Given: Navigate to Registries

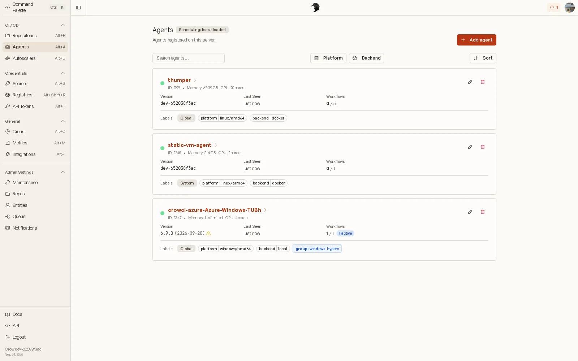Looking at the screenshot, I should (x=35, y=95).
